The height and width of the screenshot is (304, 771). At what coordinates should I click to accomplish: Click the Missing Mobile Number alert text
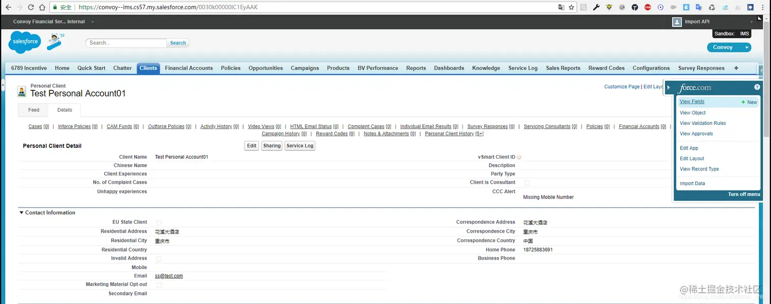click(x=548, y=197)
